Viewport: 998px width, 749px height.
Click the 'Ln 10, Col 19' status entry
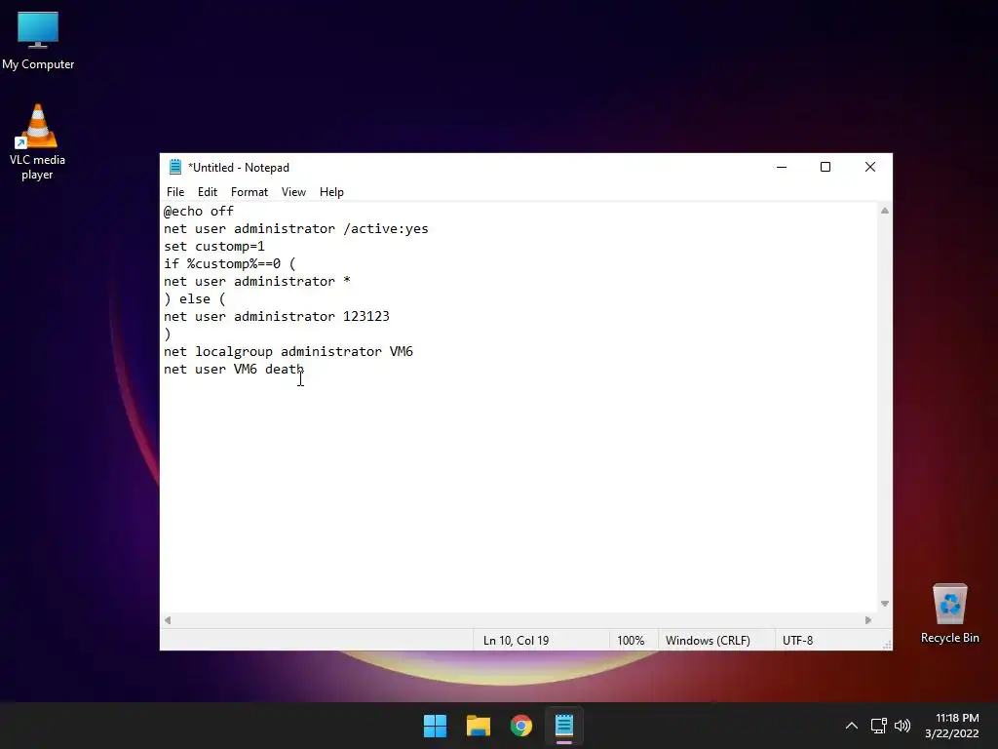[x=517, y=640]
